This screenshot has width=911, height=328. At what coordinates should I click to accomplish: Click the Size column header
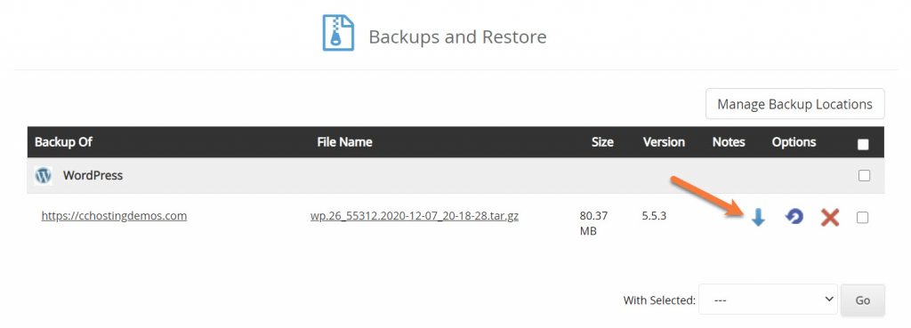pyautogui.click(x=602, y=142)
